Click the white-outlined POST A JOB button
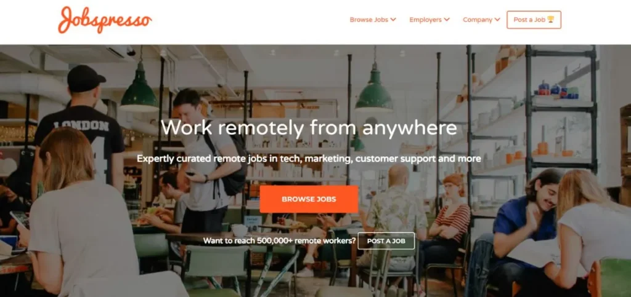The image size is (631, 297). click(x=386, y=241)
